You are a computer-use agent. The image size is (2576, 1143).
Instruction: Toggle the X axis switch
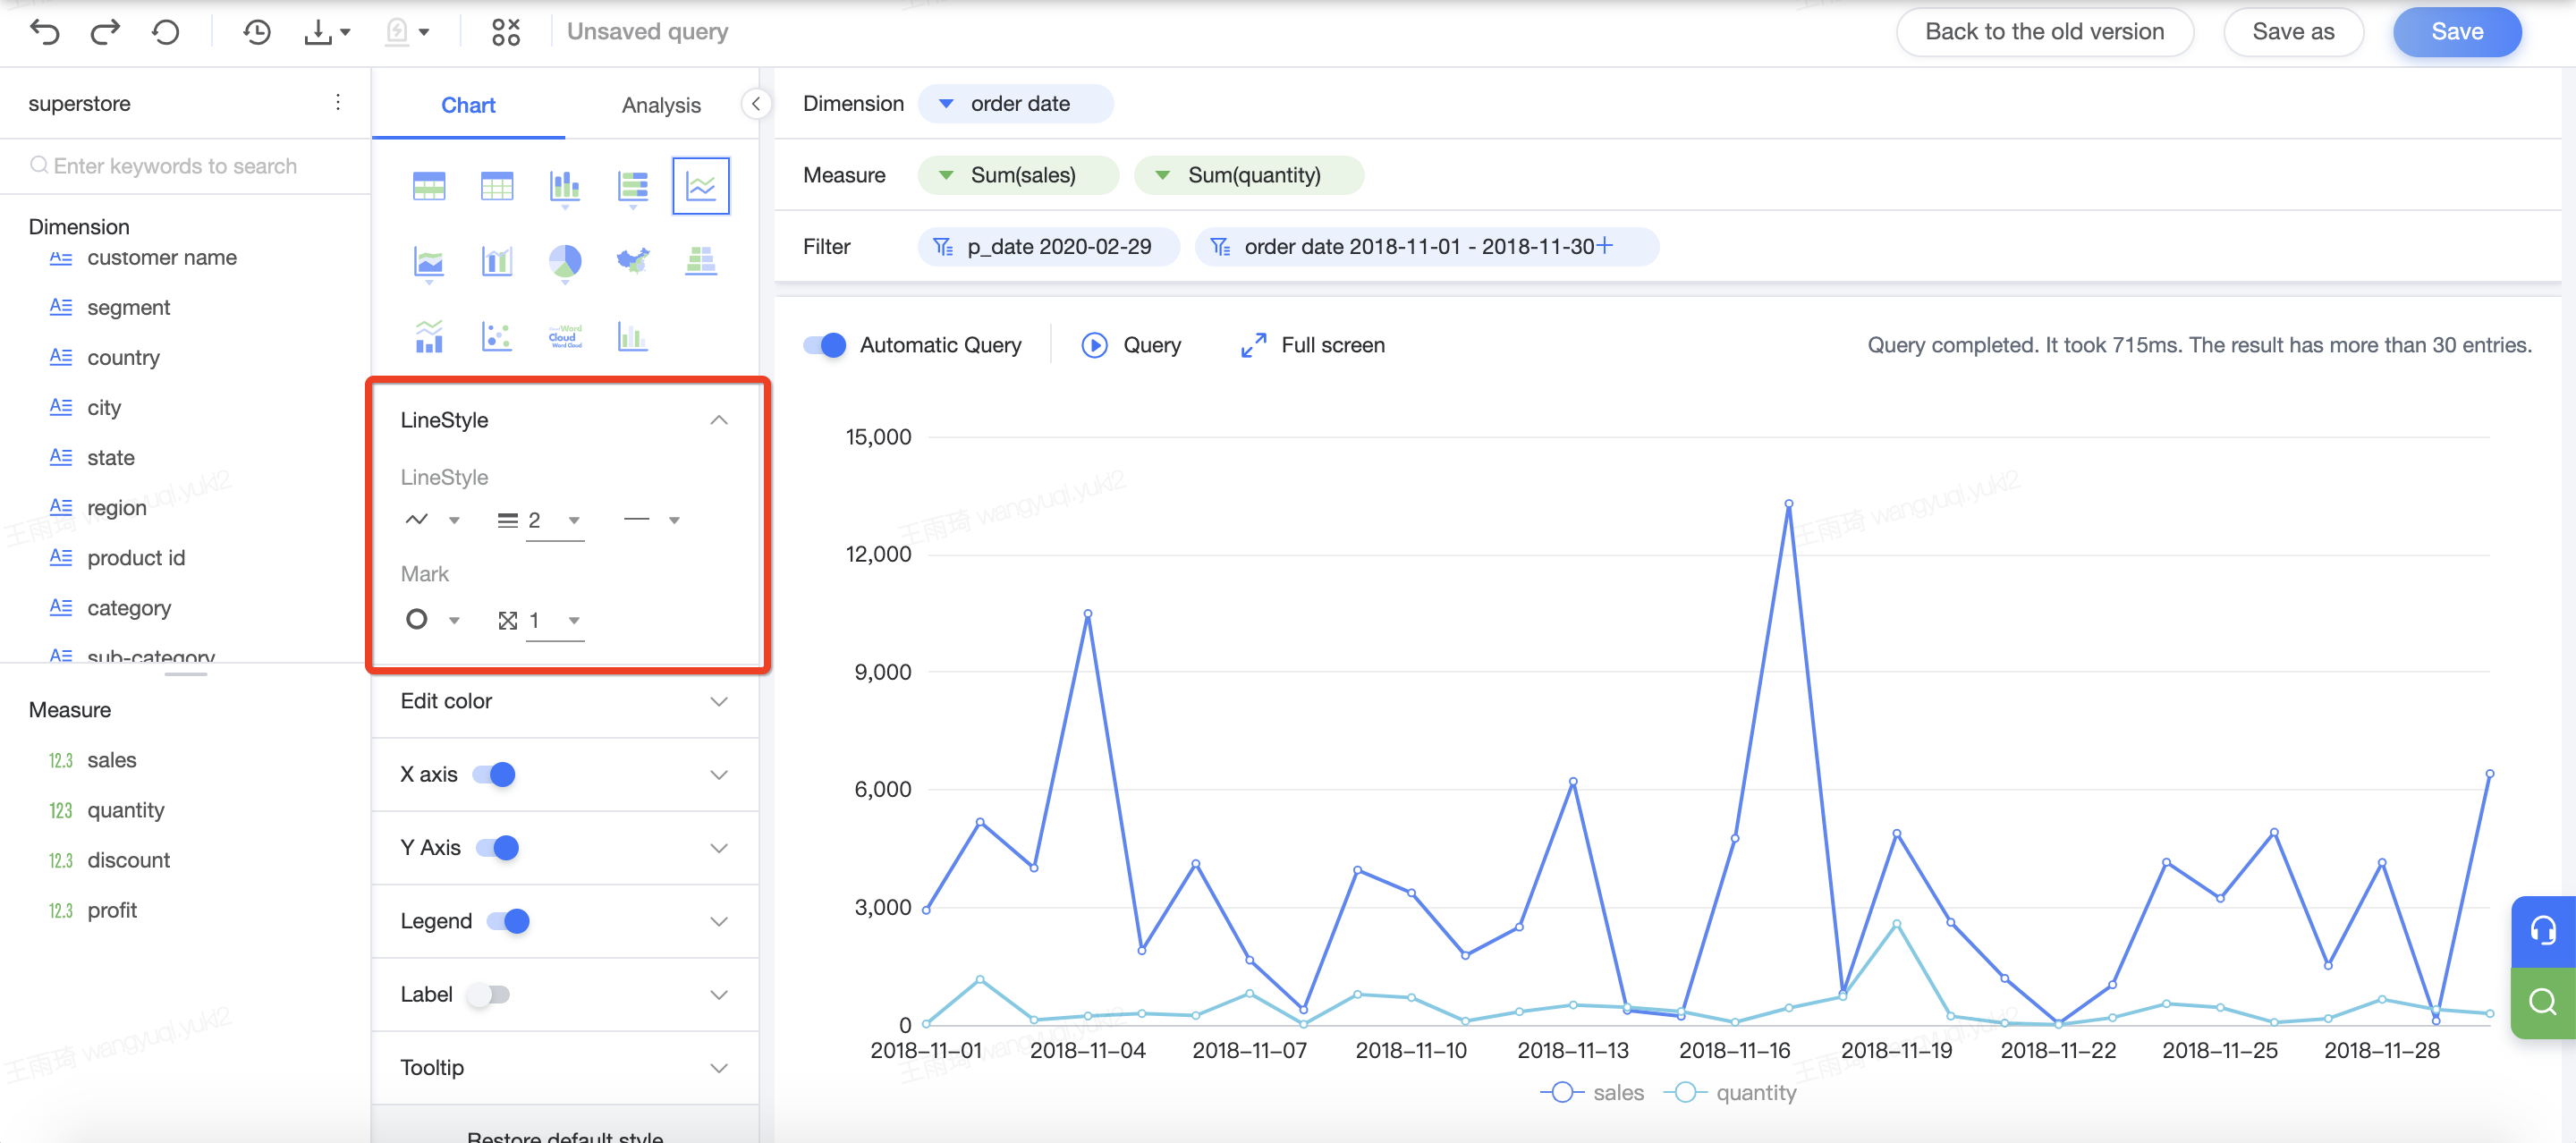494,775
